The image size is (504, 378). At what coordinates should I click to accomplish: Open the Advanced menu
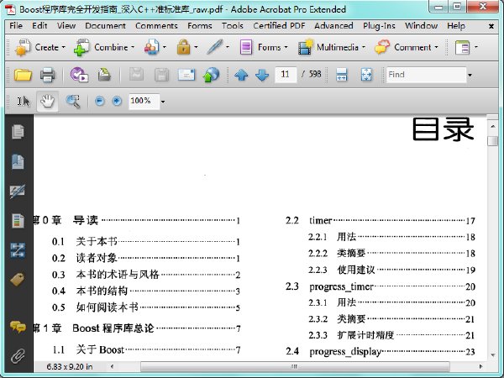(333, 26)
